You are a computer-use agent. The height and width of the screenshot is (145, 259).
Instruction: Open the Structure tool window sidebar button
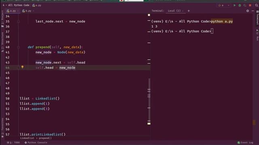2,42
